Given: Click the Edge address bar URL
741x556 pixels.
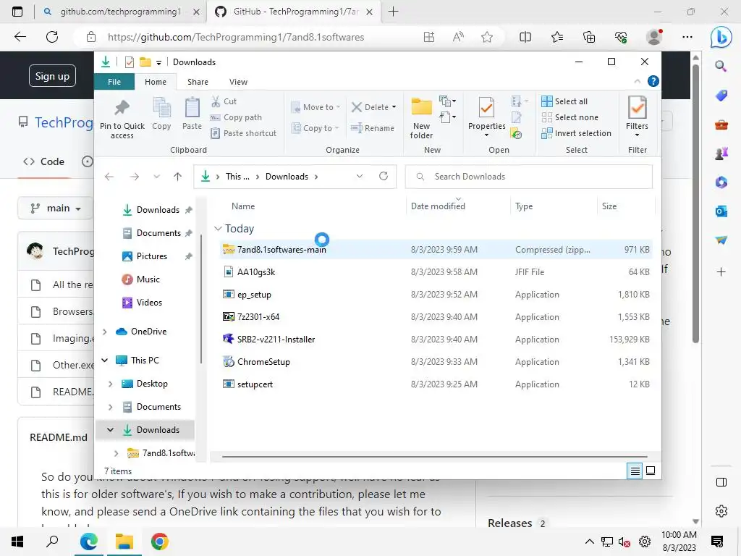Looking at the screenshot, I should [236, 37].
